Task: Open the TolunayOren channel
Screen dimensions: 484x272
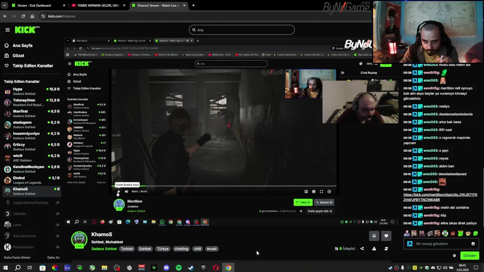Action: tap(31, 102)
